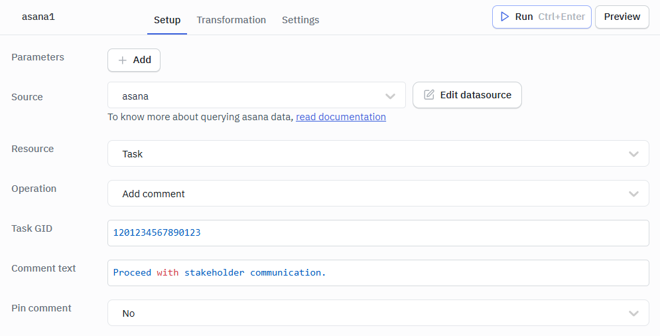The width and height of the screenshot is (660, 336).
Task: Click the Ctrl+Enter shortcut hint
Action: 562,17
